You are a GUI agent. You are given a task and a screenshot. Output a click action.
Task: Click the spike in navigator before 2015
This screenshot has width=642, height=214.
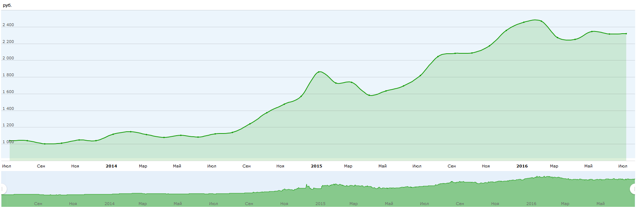(x=306, y=185)
